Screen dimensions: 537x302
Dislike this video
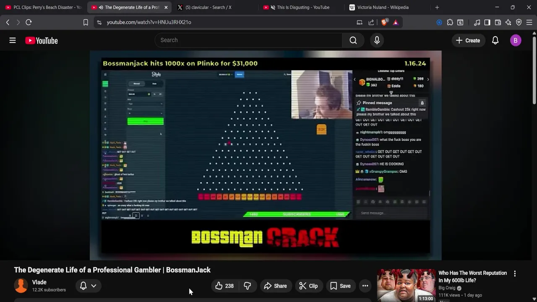point(248,286)
